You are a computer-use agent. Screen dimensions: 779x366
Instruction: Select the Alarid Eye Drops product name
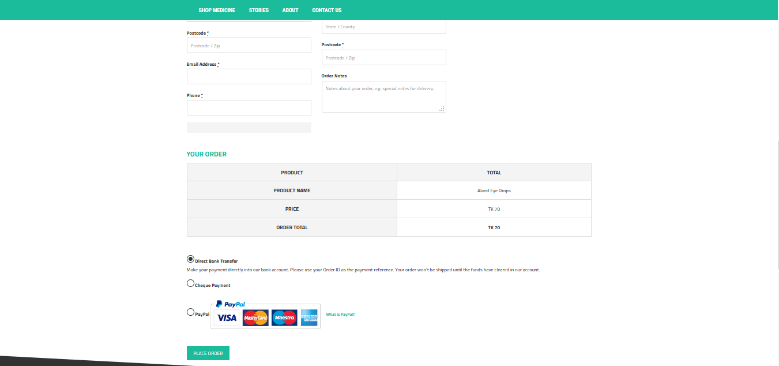pyautogui.click(x=494, y=190)
